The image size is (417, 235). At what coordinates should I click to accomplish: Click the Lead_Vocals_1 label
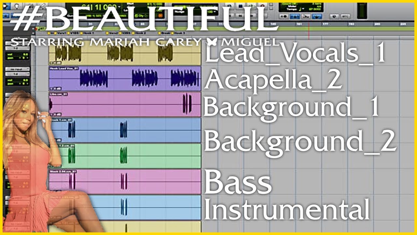295,54
